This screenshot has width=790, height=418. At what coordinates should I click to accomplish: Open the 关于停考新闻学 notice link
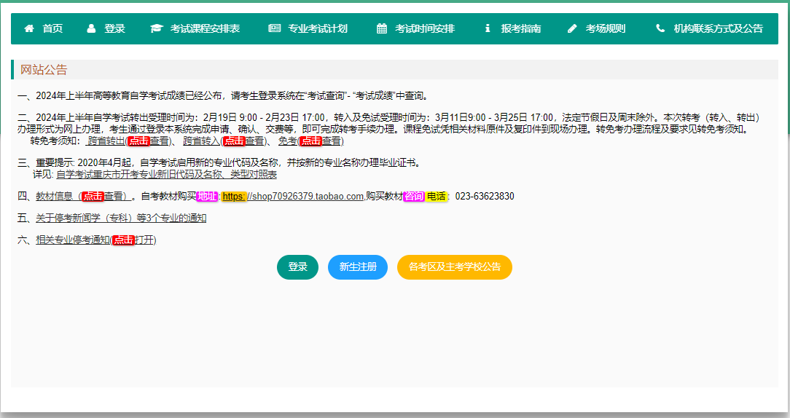click(x=121, y=218)
